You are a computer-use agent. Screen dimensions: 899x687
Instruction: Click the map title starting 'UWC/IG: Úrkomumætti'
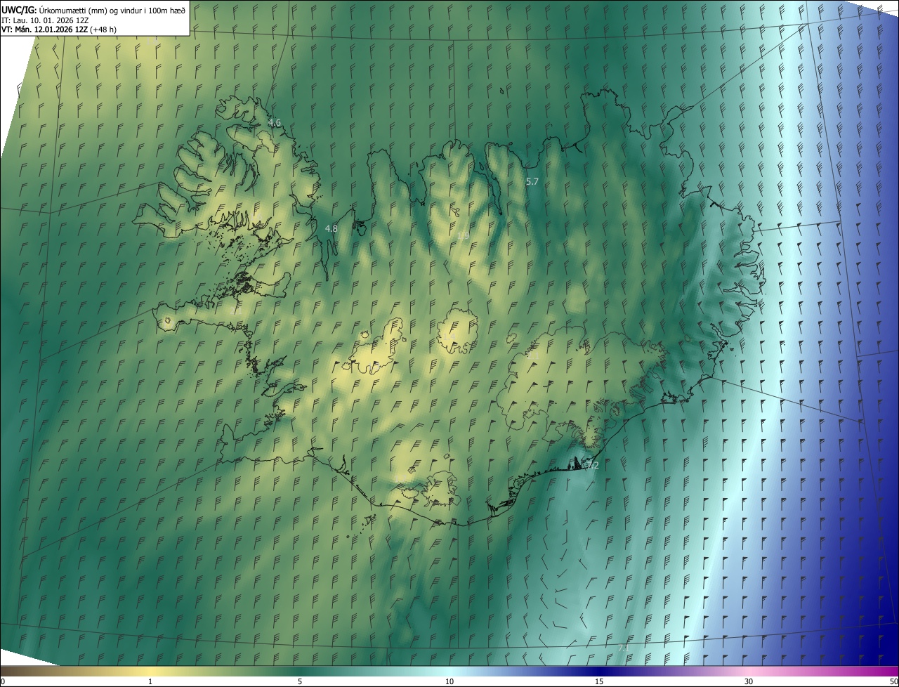click(93, 9)
